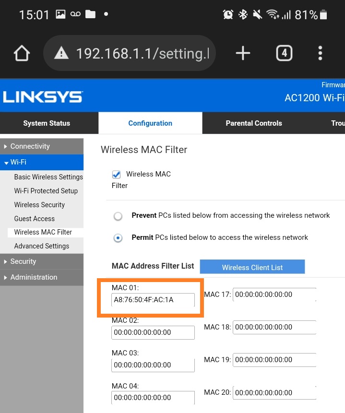Select the Permit PCs radio button
This screenshot has width=345, height=413.
click(118, 238)
